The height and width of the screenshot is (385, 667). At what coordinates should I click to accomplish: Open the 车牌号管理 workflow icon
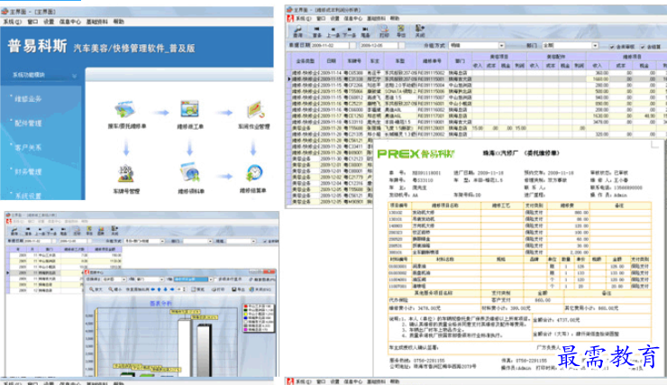coord(126,174)
